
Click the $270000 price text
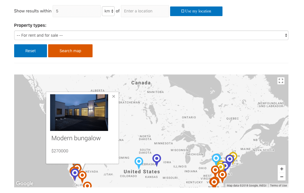pyautogui.click(x=60, y=151)
